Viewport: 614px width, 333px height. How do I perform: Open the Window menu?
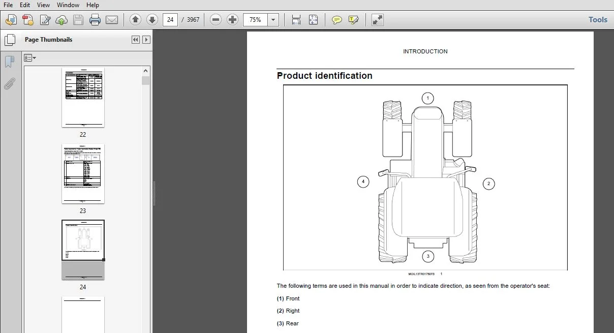point(68,5)
